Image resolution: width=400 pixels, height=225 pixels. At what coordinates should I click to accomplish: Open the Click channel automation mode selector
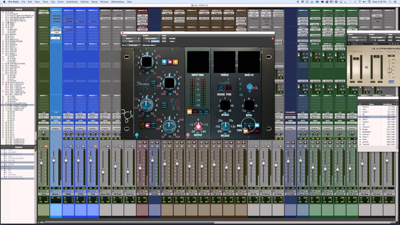click(43, 123)
